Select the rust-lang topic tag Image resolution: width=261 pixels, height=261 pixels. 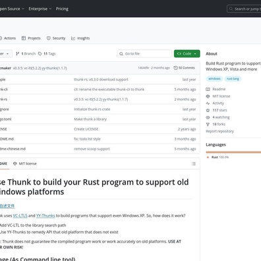click(x=233, y=78)
